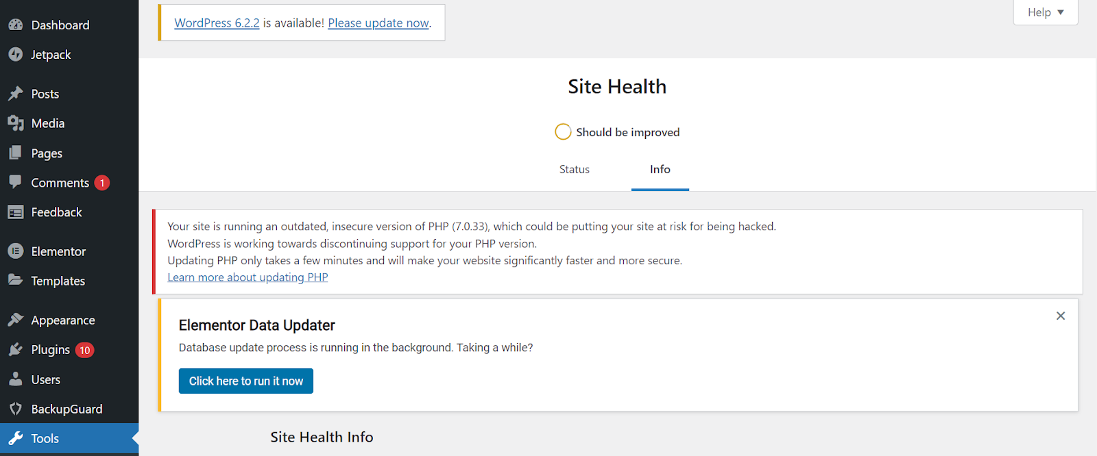This screenshot has height=456, width=1097.
Task: Go to Appearance settings
Action: click(x=62, y=320)
